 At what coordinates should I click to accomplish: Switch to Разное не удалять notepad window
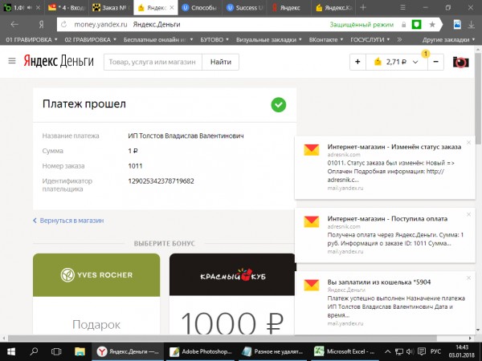tap(272, 351)
